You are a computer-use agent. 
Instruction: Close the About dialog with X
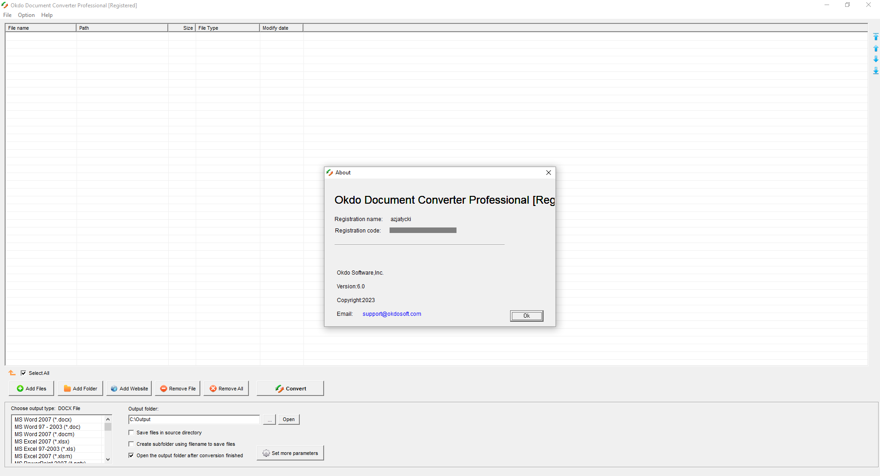(549, 173)
